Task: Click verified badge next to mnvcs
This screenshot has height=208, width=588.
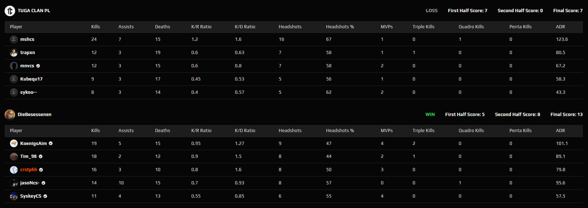Action: (38, 65)
